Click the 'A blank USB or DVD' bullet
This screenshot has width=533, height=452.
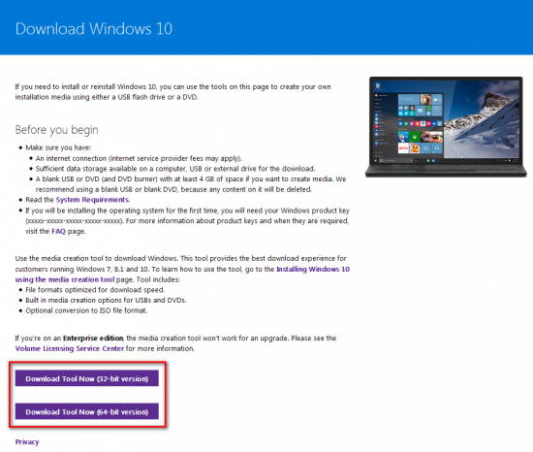click(191, 184)
